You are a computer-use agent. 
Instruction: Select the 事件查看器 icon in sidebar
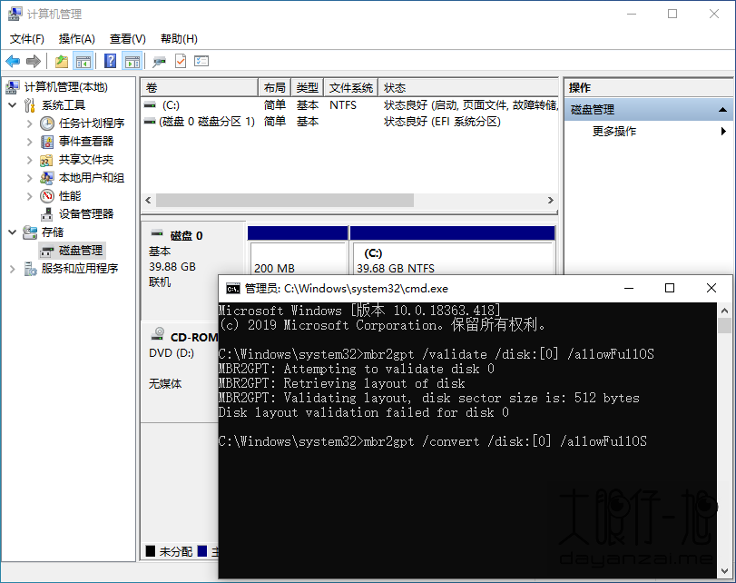point(47,141)
